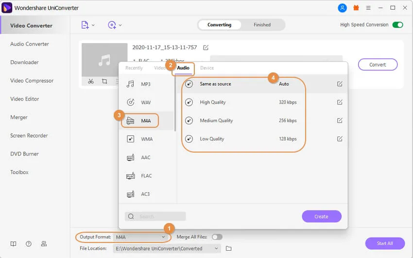This screenshot has width=413, height=258.
Task: Select AC3 format
Action: (x=146, y=194)
